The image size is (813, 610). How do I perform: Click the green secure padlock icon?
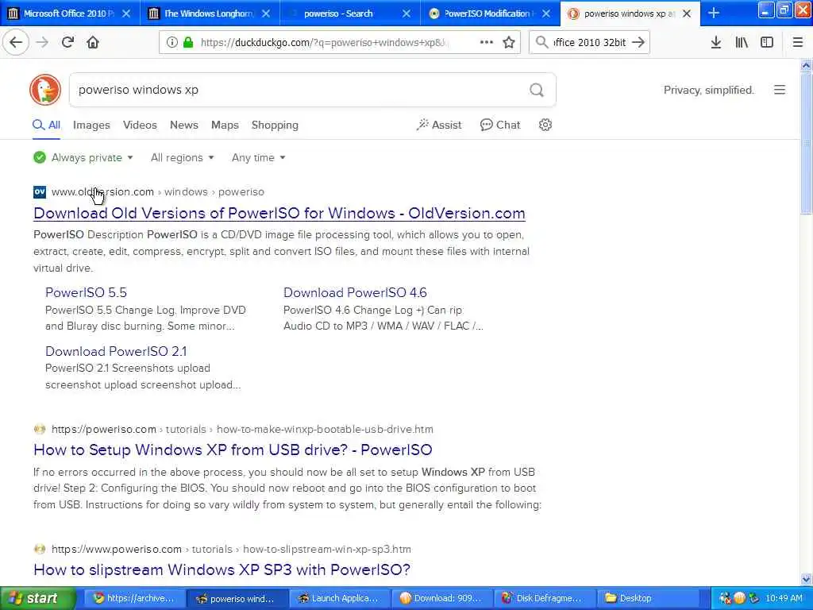pyautogui.click(x=188, y=43)
